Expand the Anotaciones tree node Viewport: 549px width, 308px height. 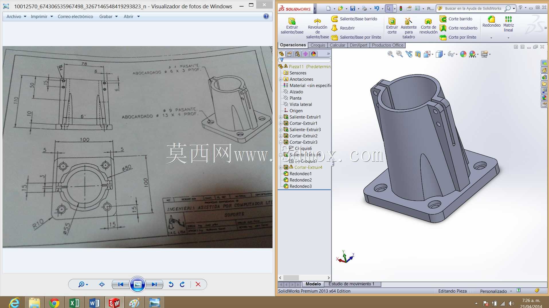[x=281, y=79]
